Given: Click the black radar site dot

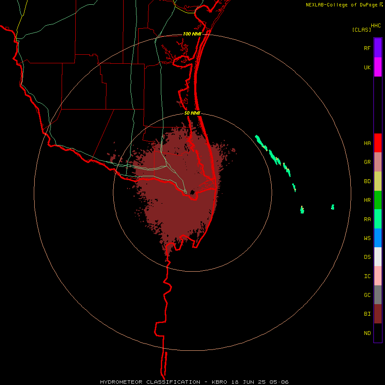Looking at the screenshot, I should click(192, 192).
